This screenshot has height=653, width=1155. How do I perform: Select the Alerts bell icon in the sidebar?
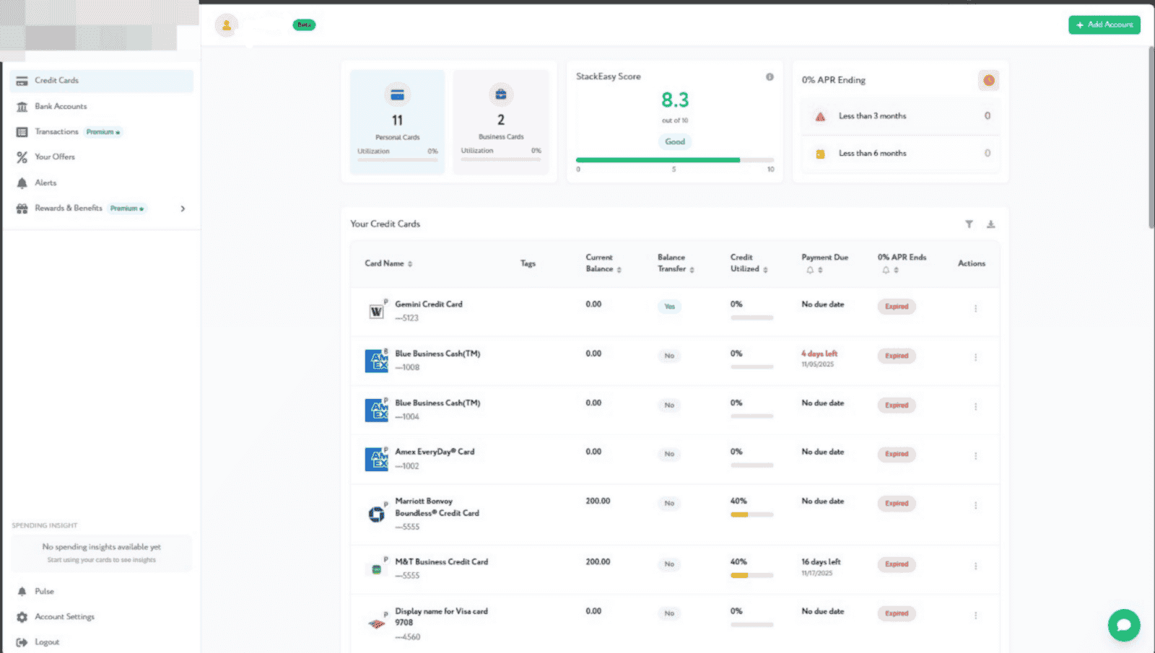[22, 183]
